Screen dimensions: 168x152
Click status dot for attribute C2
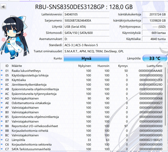tap(2, 140)
